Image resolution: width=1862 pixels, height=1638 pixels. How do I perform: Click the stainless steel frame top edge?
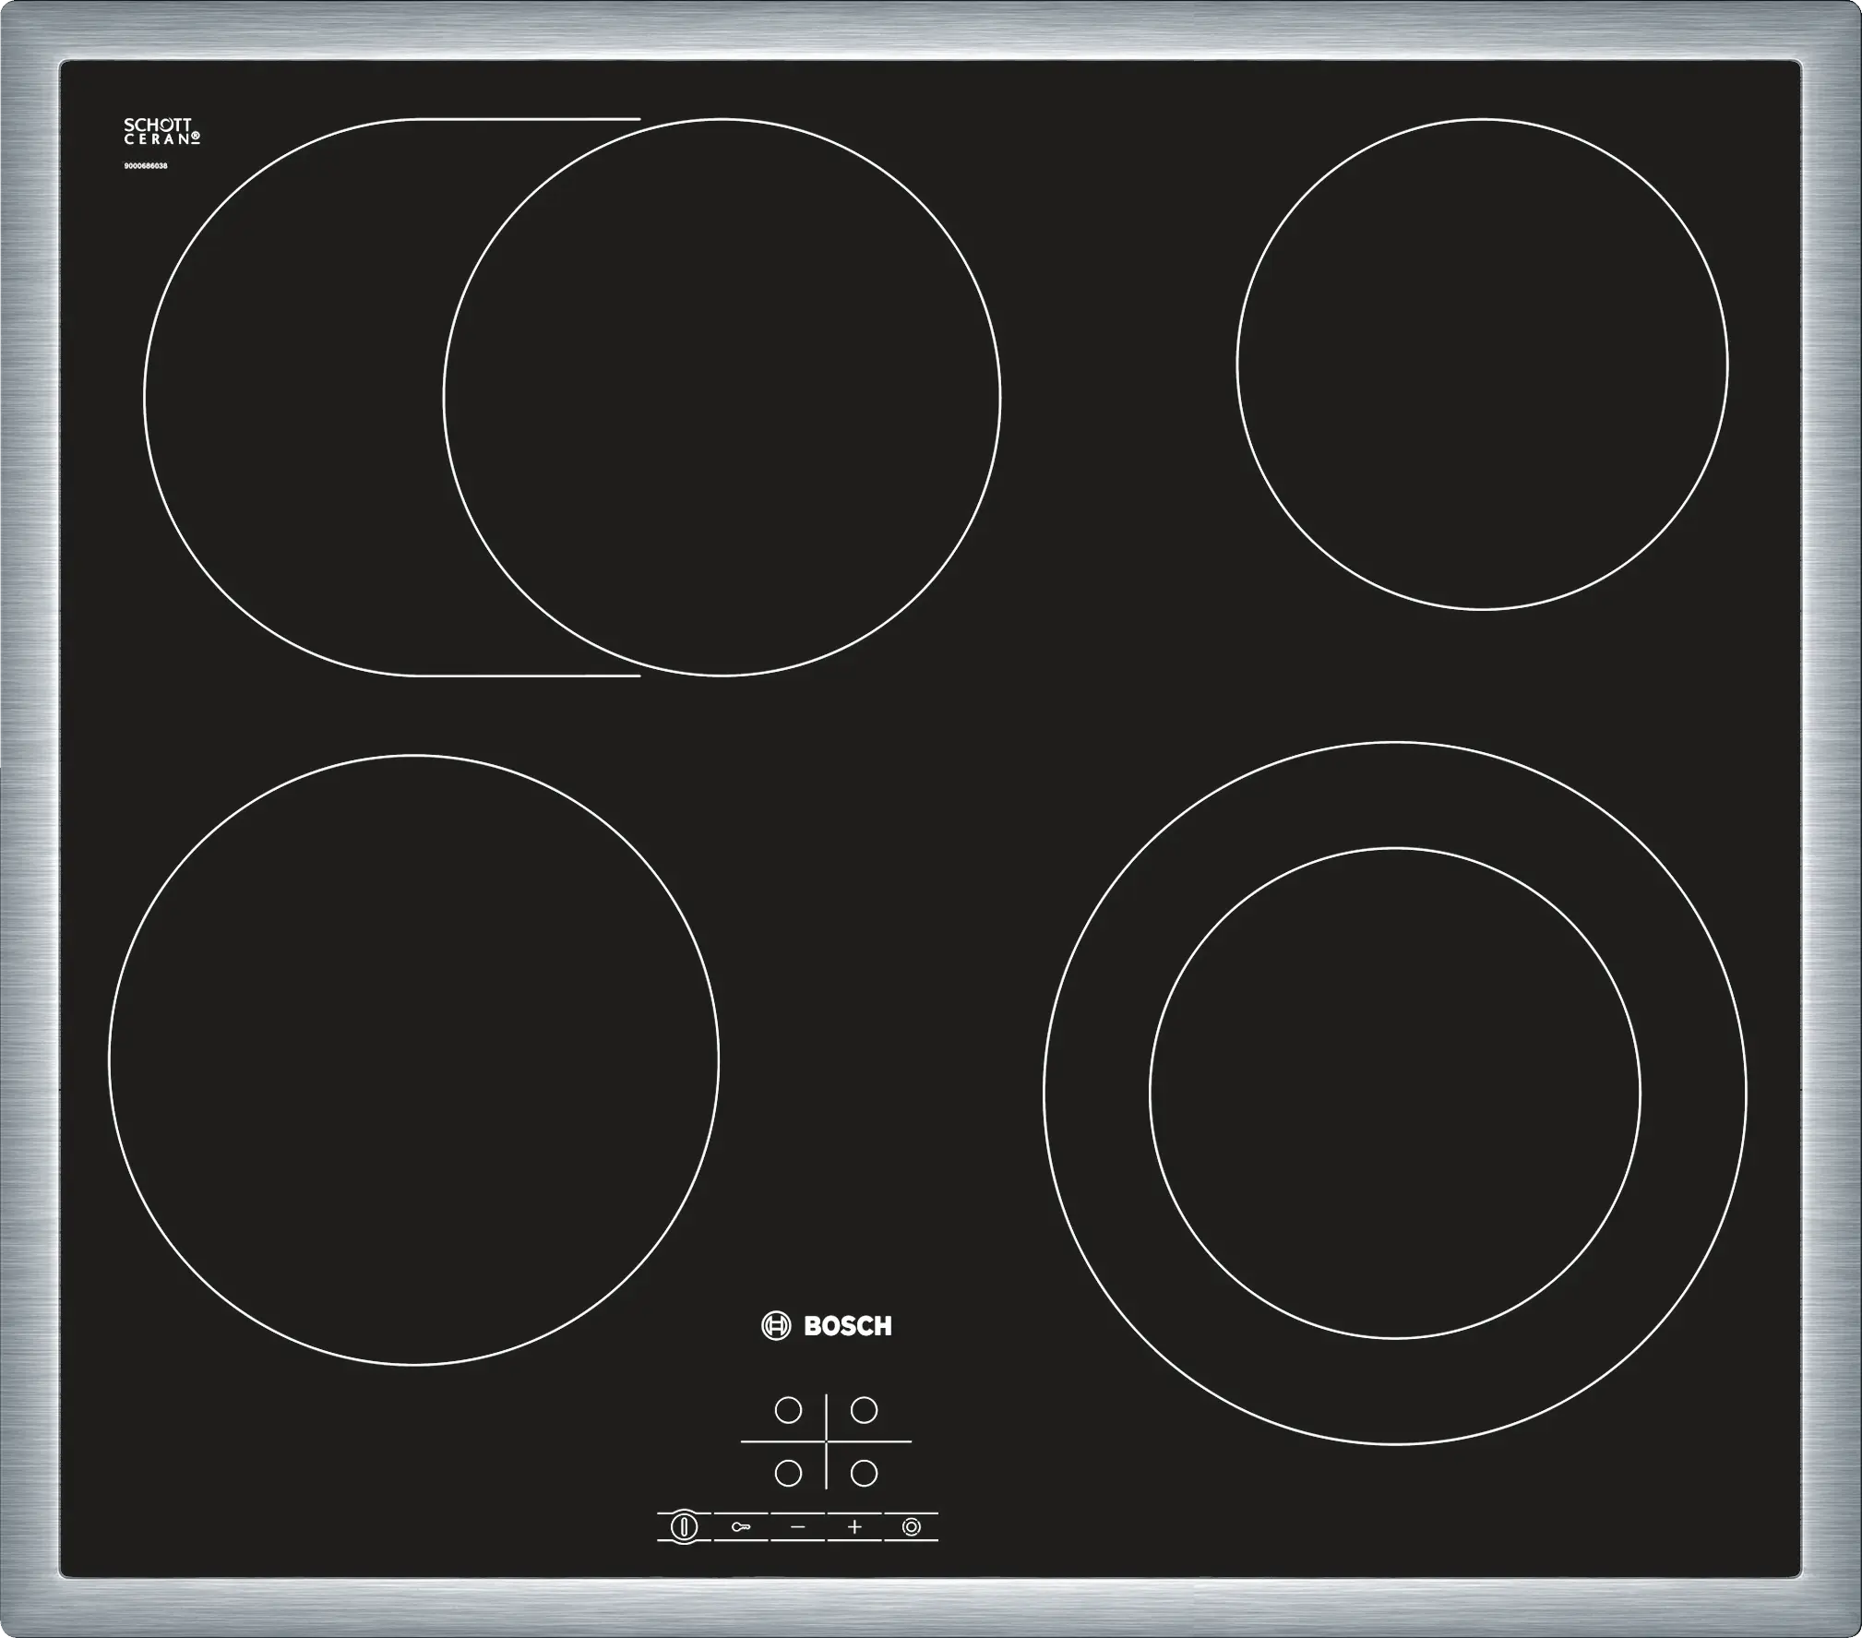click(930, 28)
